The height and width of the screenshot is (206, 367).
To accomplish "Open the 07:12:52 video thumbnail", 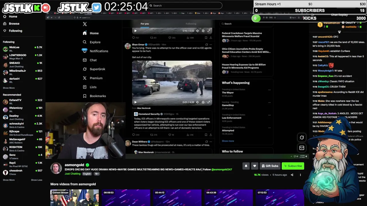I will (x=280, y=197).
